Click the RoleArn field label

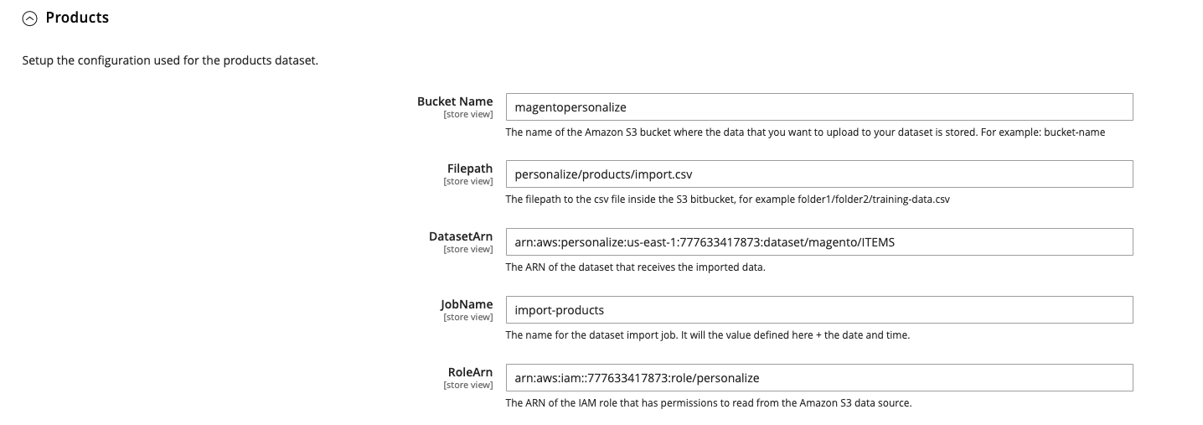pos(470,371)
